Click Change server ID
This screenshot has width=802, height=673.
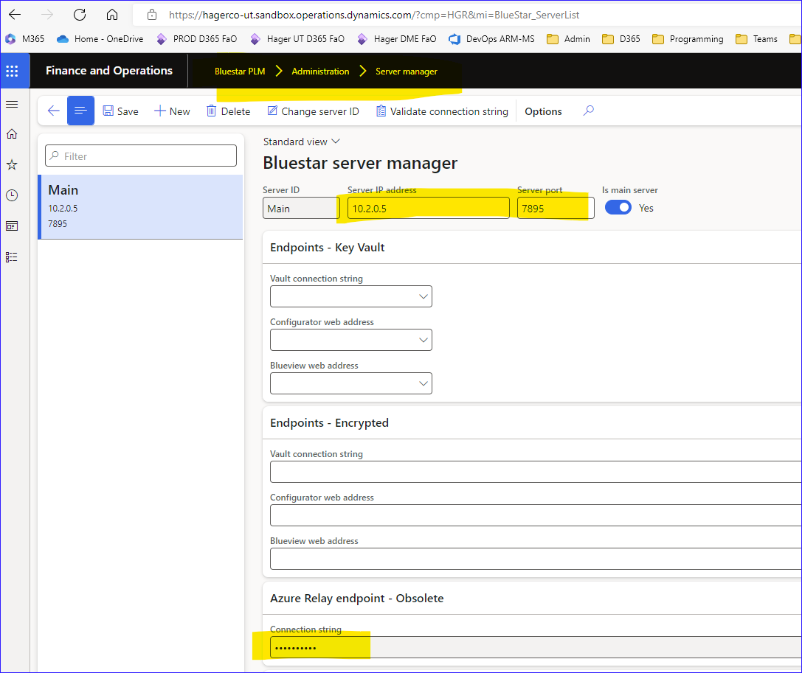[x=314, y=111]
